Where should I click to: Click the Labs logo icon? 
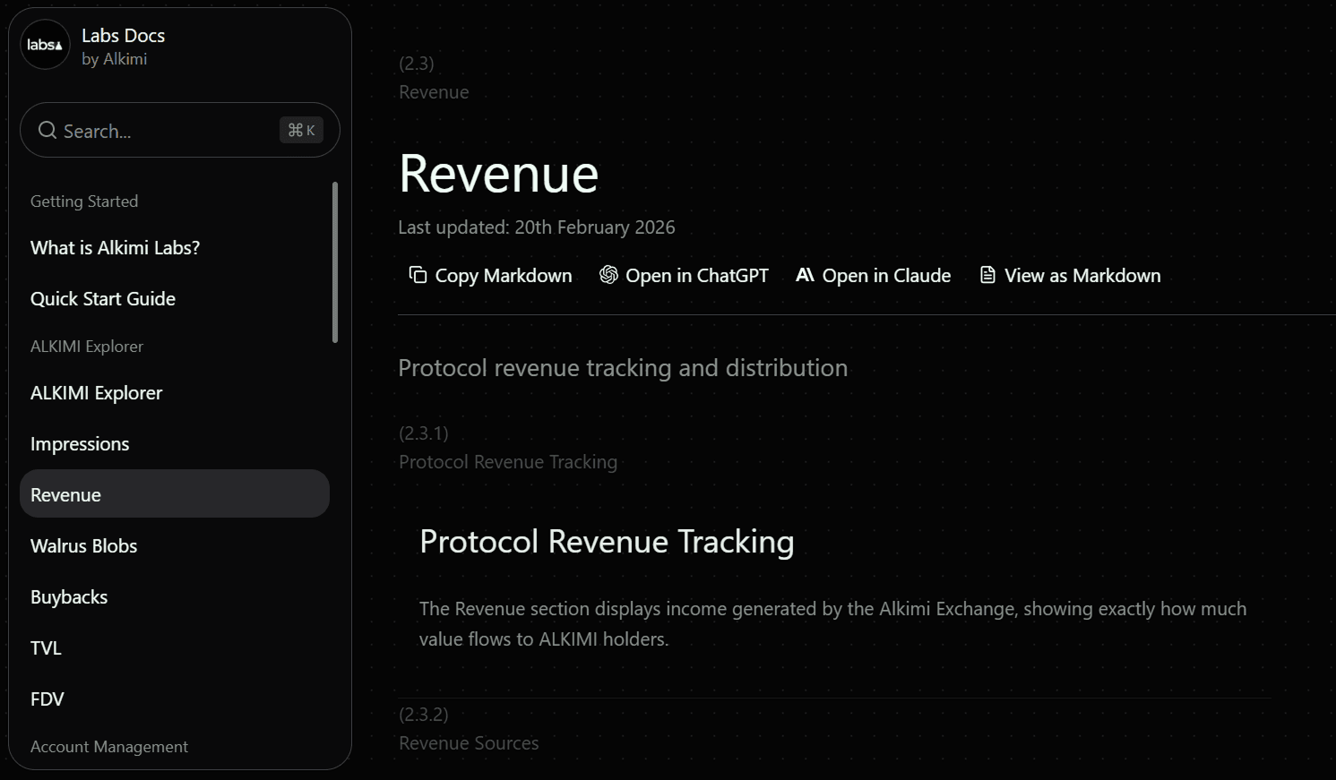pyautogui.click(x=45, y=45)
